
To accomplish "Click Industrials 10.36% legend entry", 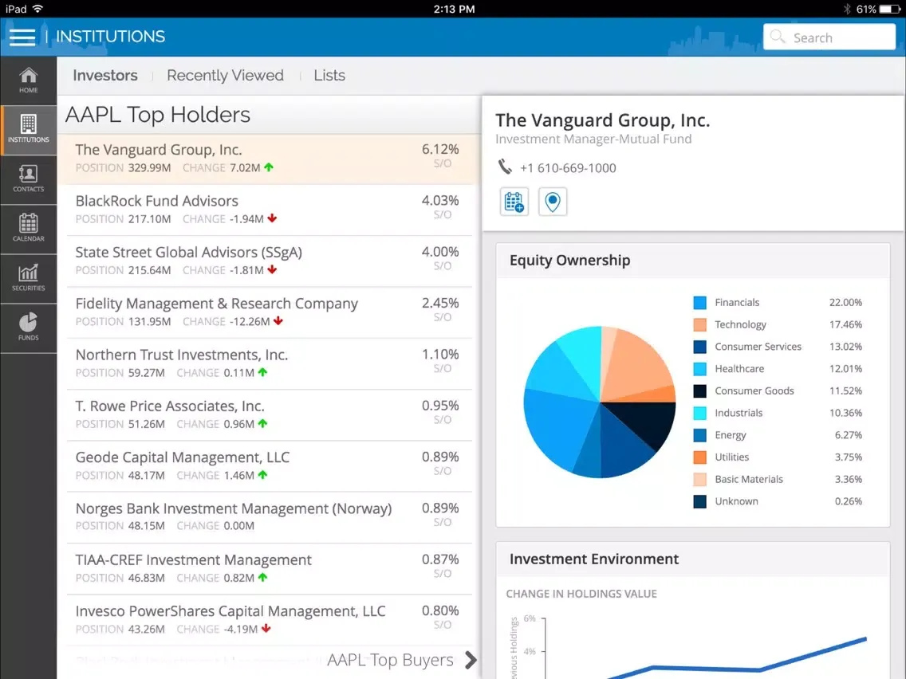I will [777, 413].
